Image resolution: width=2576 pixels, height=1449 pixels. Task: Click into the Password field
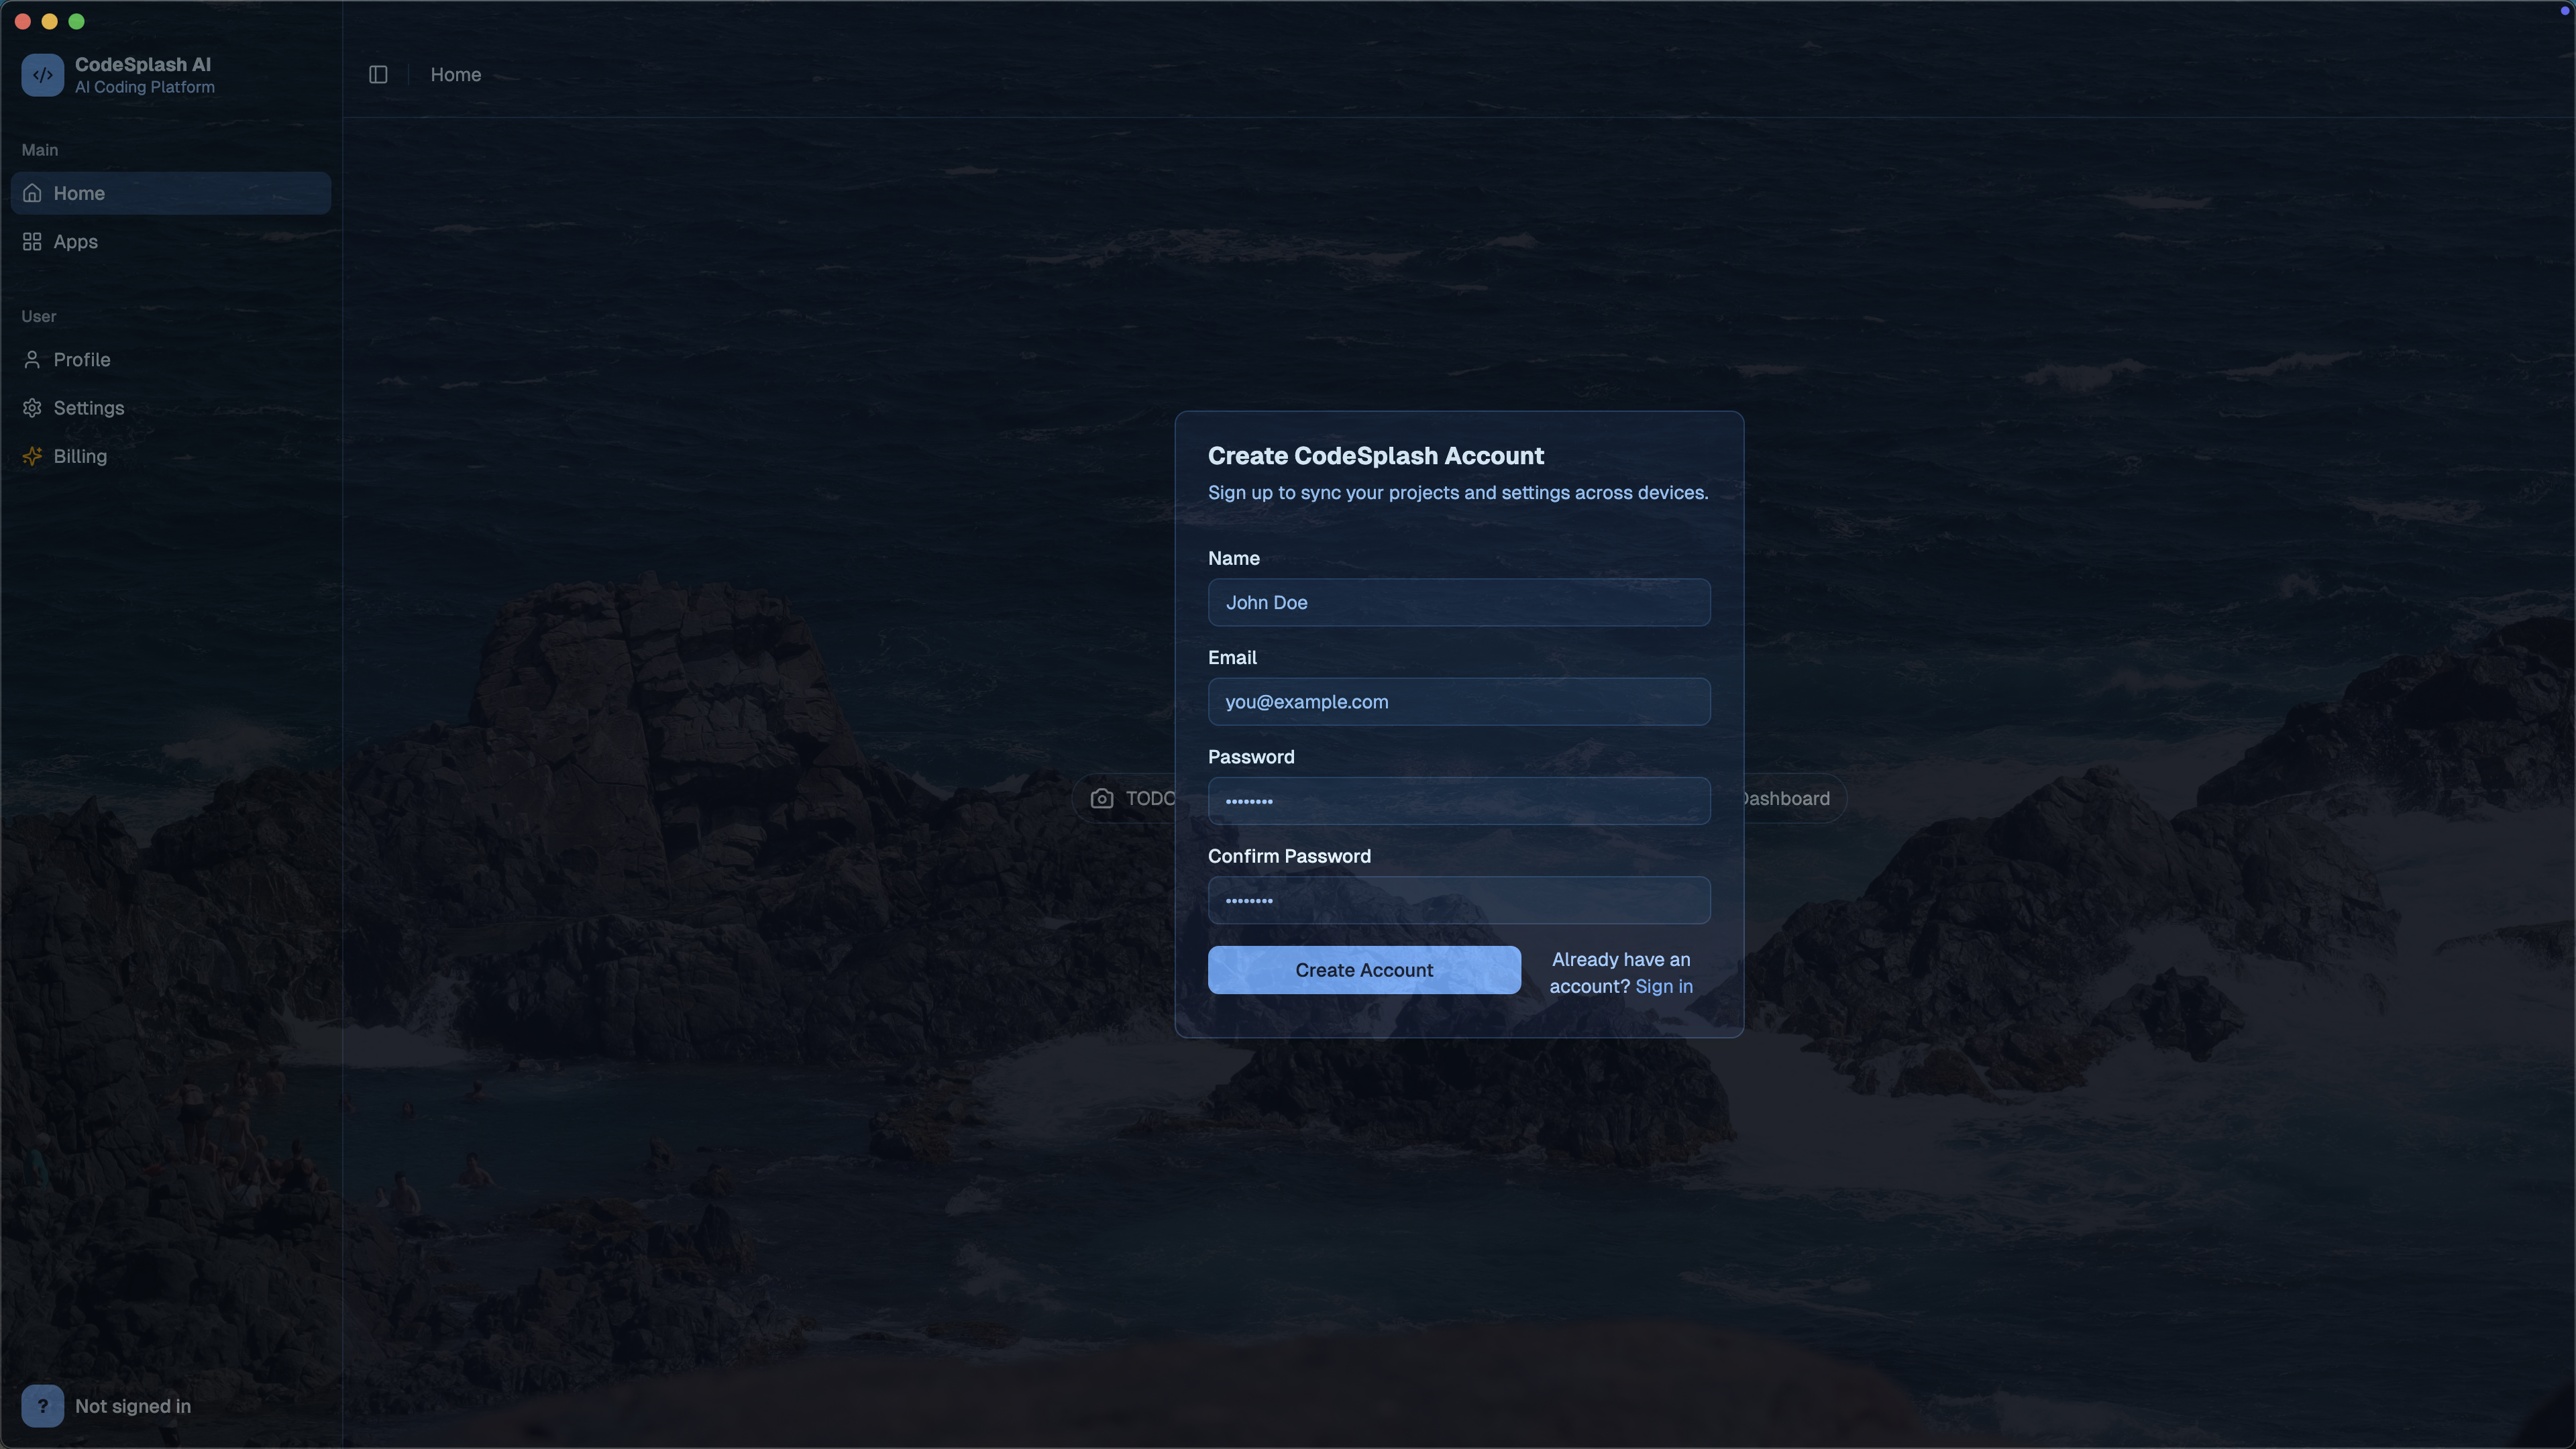tap(1458, 800)
